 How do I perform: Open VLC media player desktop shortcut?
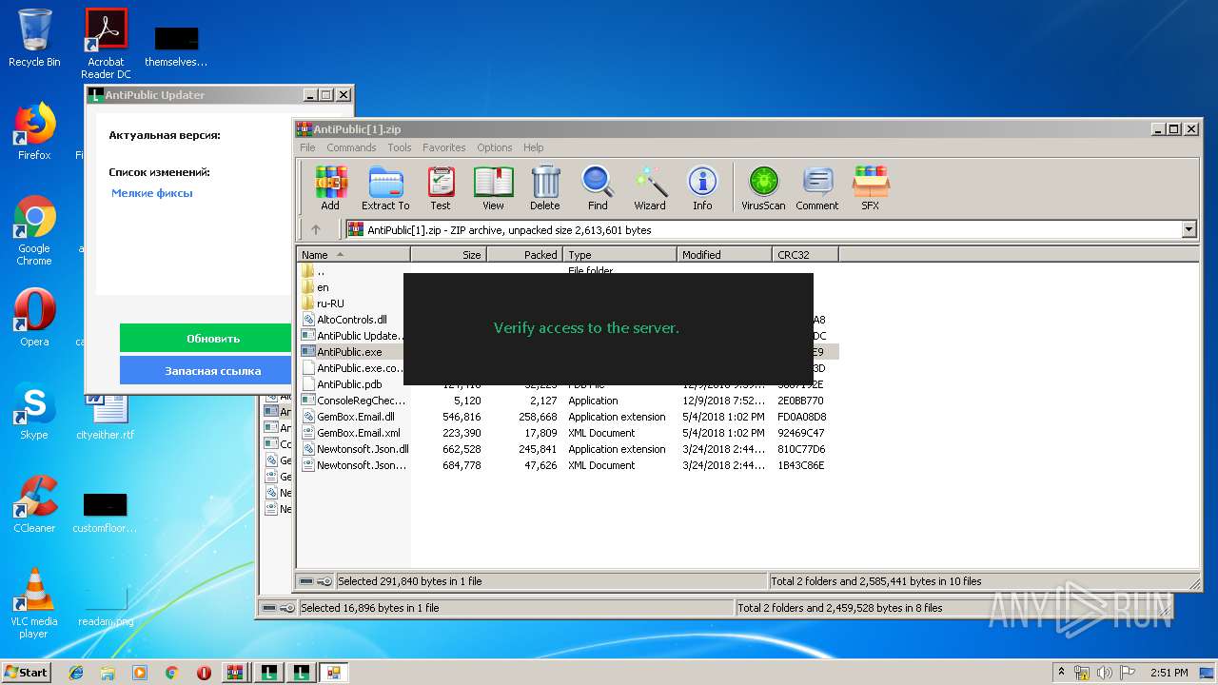[x=34, y=603]
